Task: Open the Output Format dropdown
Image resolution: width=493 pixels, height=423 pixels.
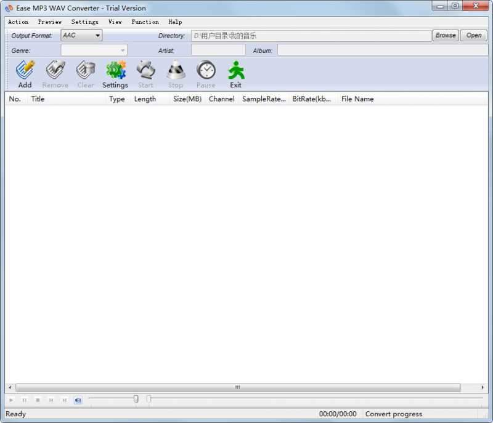Action: click(81, 35)
